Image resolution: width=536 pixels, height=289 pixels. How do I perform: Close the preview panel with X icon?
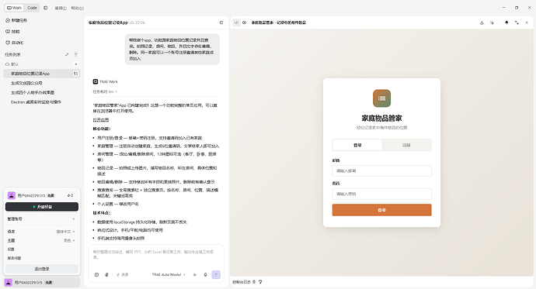click(x=527, y=22)
